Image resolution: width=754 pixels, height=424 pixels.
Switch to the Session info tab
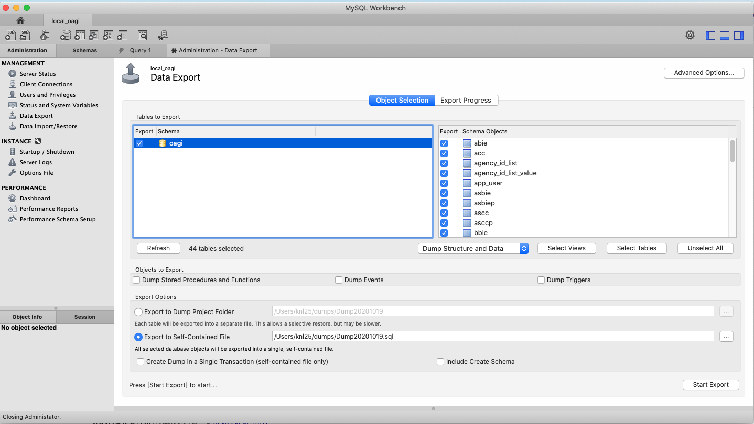click(x=85, y=317)
